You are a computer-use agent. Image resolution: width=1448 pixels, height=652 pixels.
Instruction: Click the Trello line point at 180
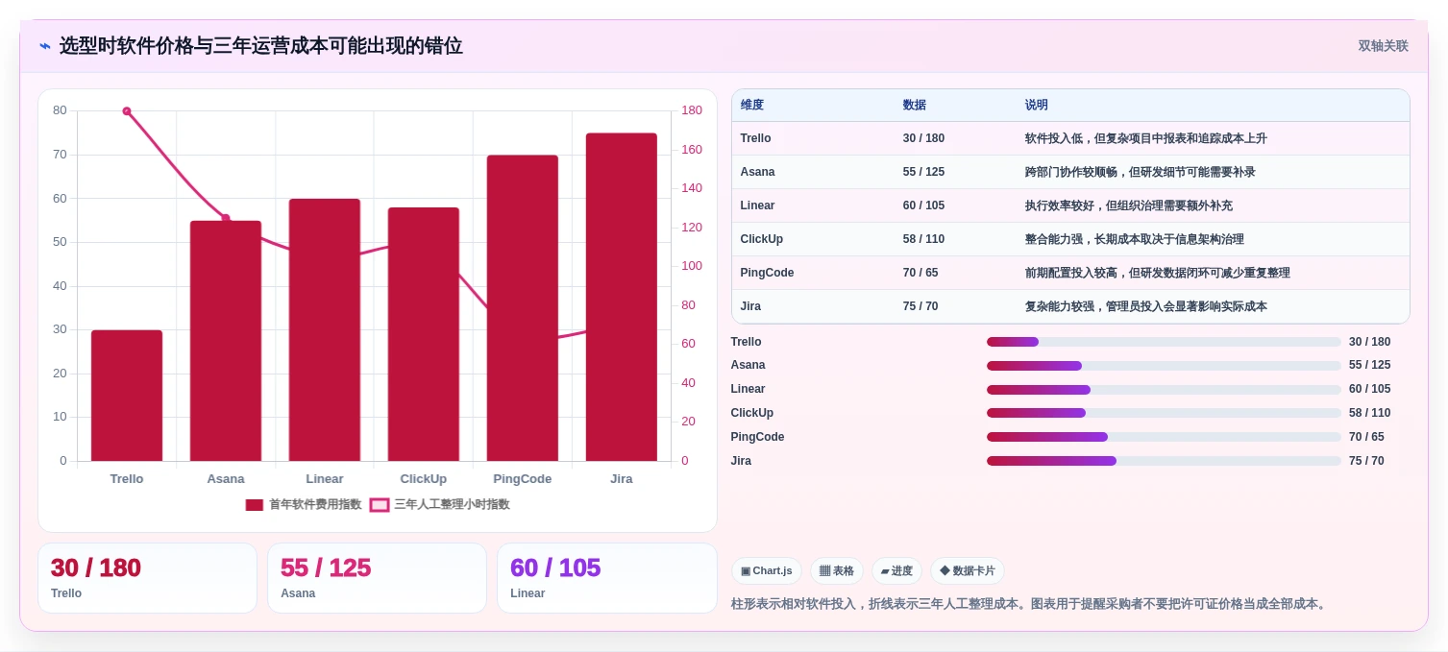(127, 111)
